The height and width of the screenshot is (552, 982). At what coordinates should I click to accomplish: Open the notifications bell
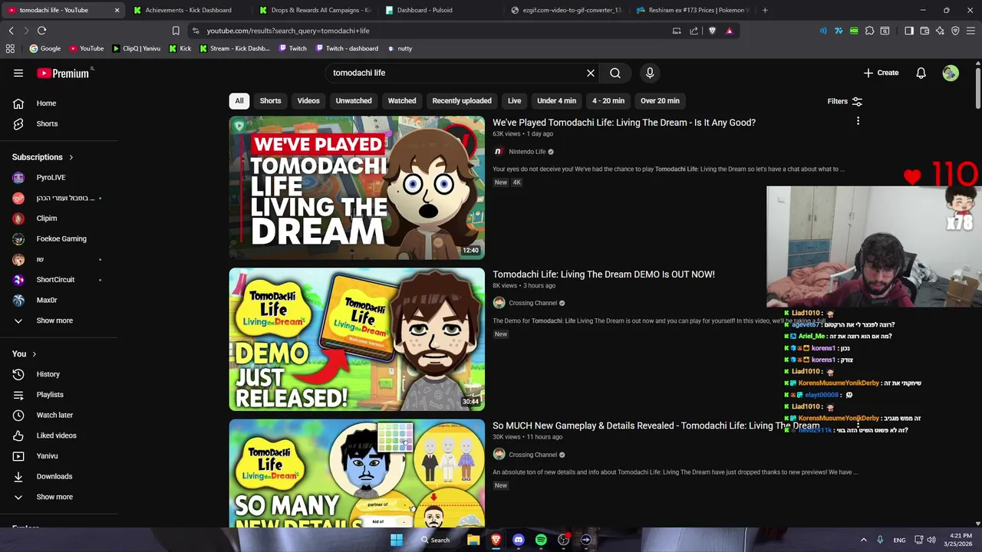point(921,73)
